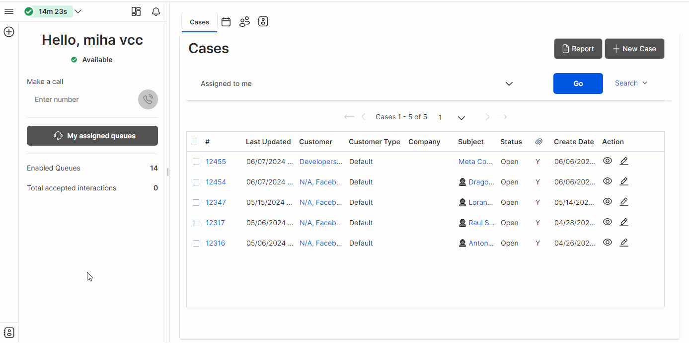Edit case 12316 with pencil icon
The width and height of the screenshot is (689, 343).
(624, 243)
